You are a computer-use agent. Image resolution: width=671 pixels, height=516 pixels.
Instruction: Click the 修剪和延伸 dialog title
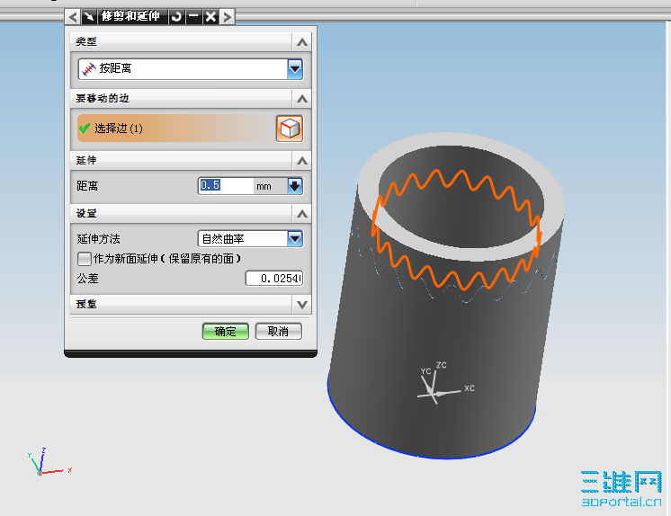point(130,17)
